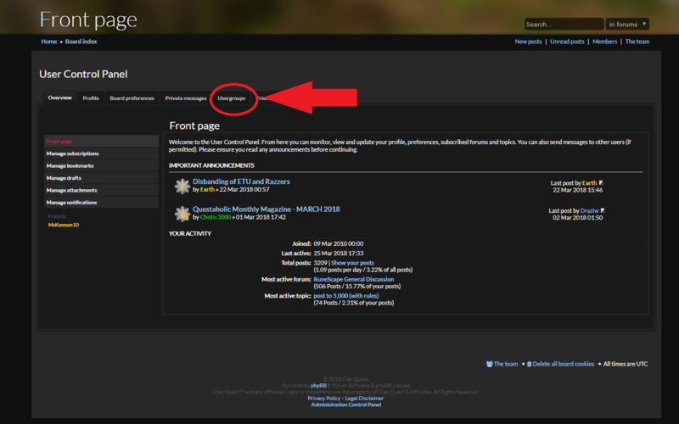Open RuneScape General Discussion forum link
Viewport: 679px width, 424px height.
coord(354,280)
